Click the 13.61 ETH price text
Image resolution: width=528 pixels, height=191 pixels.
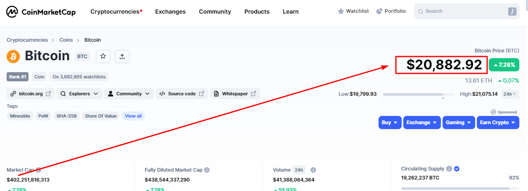pyautogui.click(x=478, y=80)
